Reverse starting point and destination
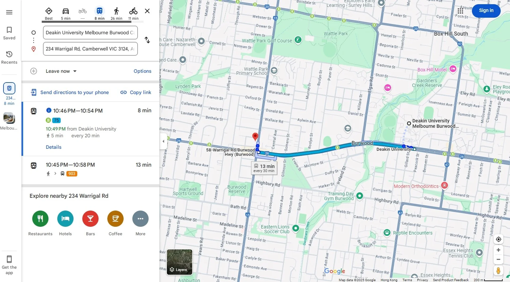510x282 pixels. [147, 40]
